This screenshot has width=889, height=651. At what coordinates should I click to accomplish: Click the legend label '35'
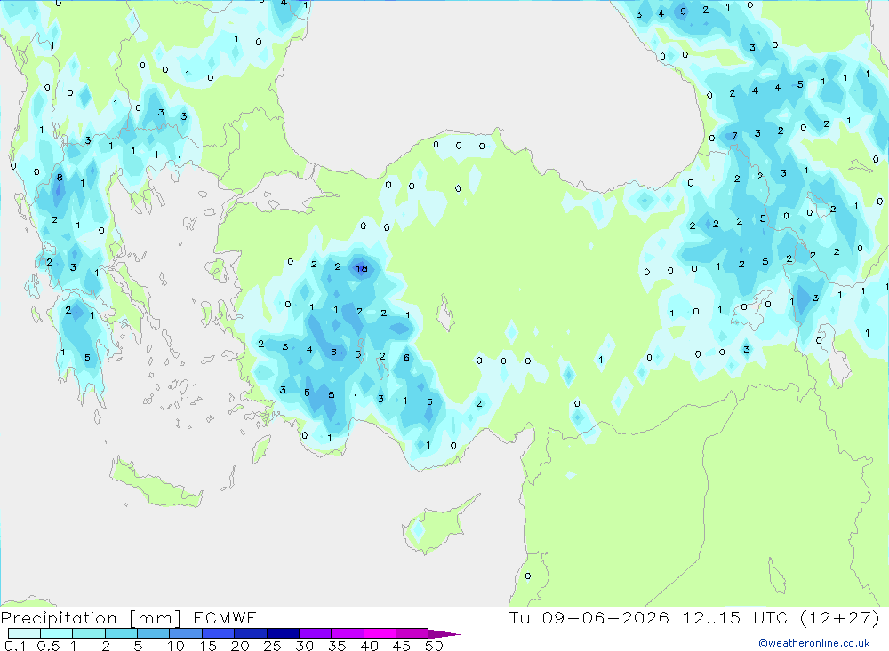pos(337,646)
